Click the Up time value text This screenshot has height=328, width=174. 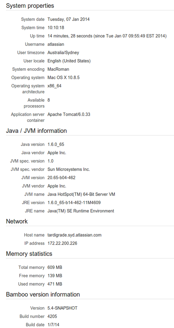pos(107,36)
